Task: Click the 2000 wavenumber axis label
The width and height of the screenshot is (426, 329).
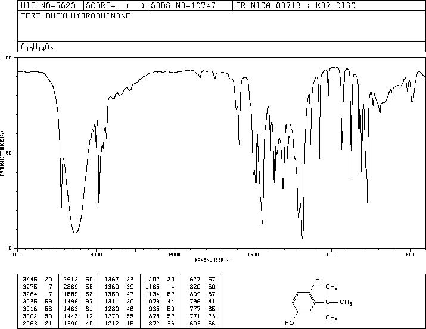Action: [175, 255]
